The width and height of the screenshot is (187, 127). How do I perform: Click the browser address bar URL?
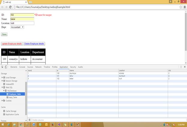[43, 7]
